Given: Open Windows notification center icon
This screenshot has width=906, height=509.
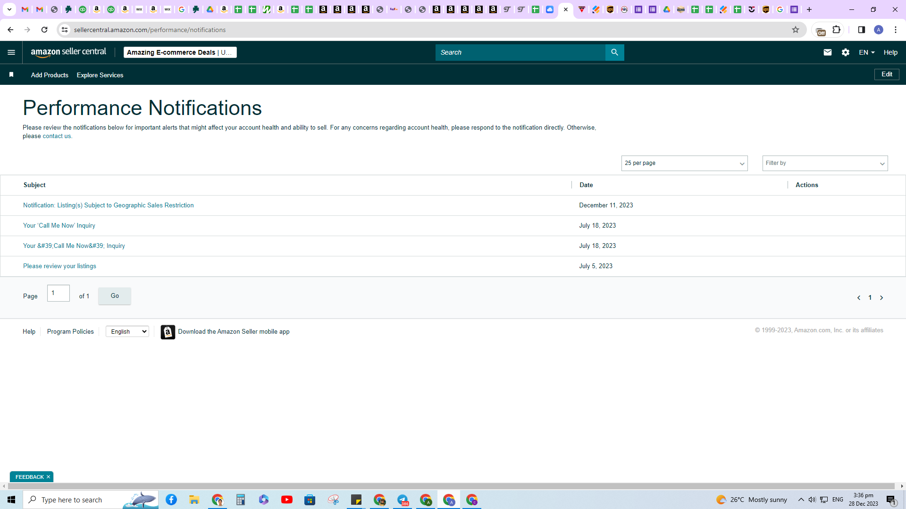Looking at the screenshot, I should tap(891, 500).
